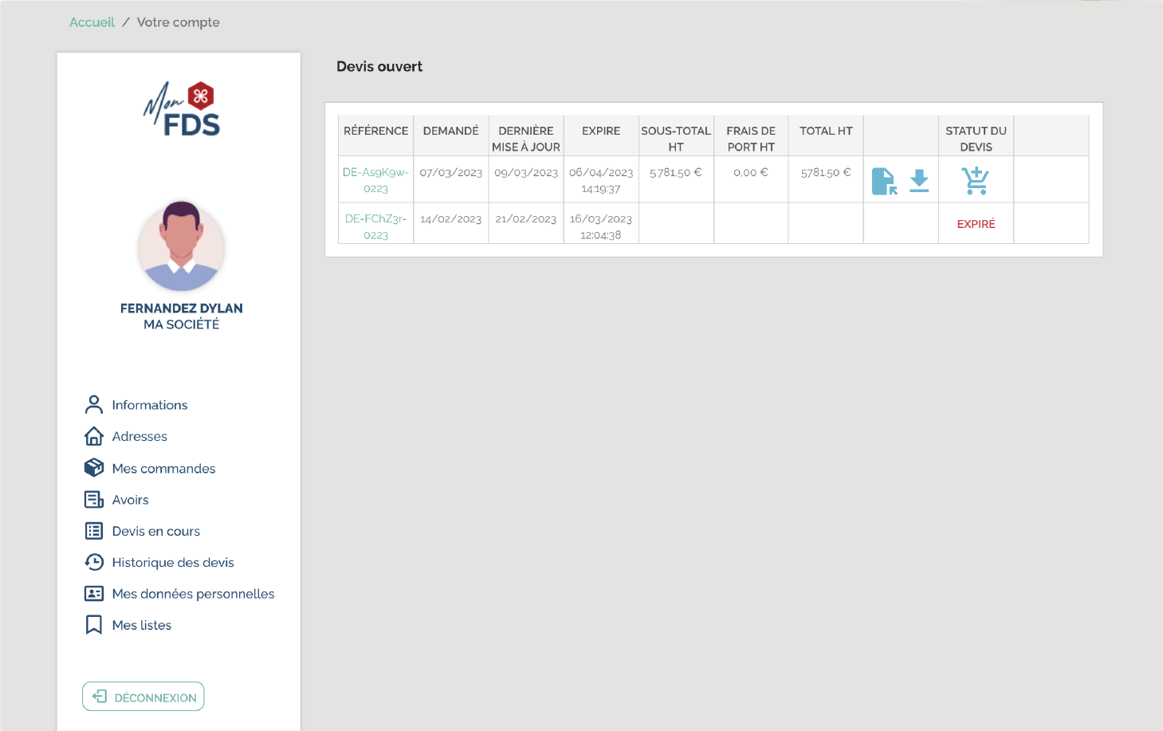Open the quote document view icon
This screenshot has width=1163, height=731.
coord(885,181)
